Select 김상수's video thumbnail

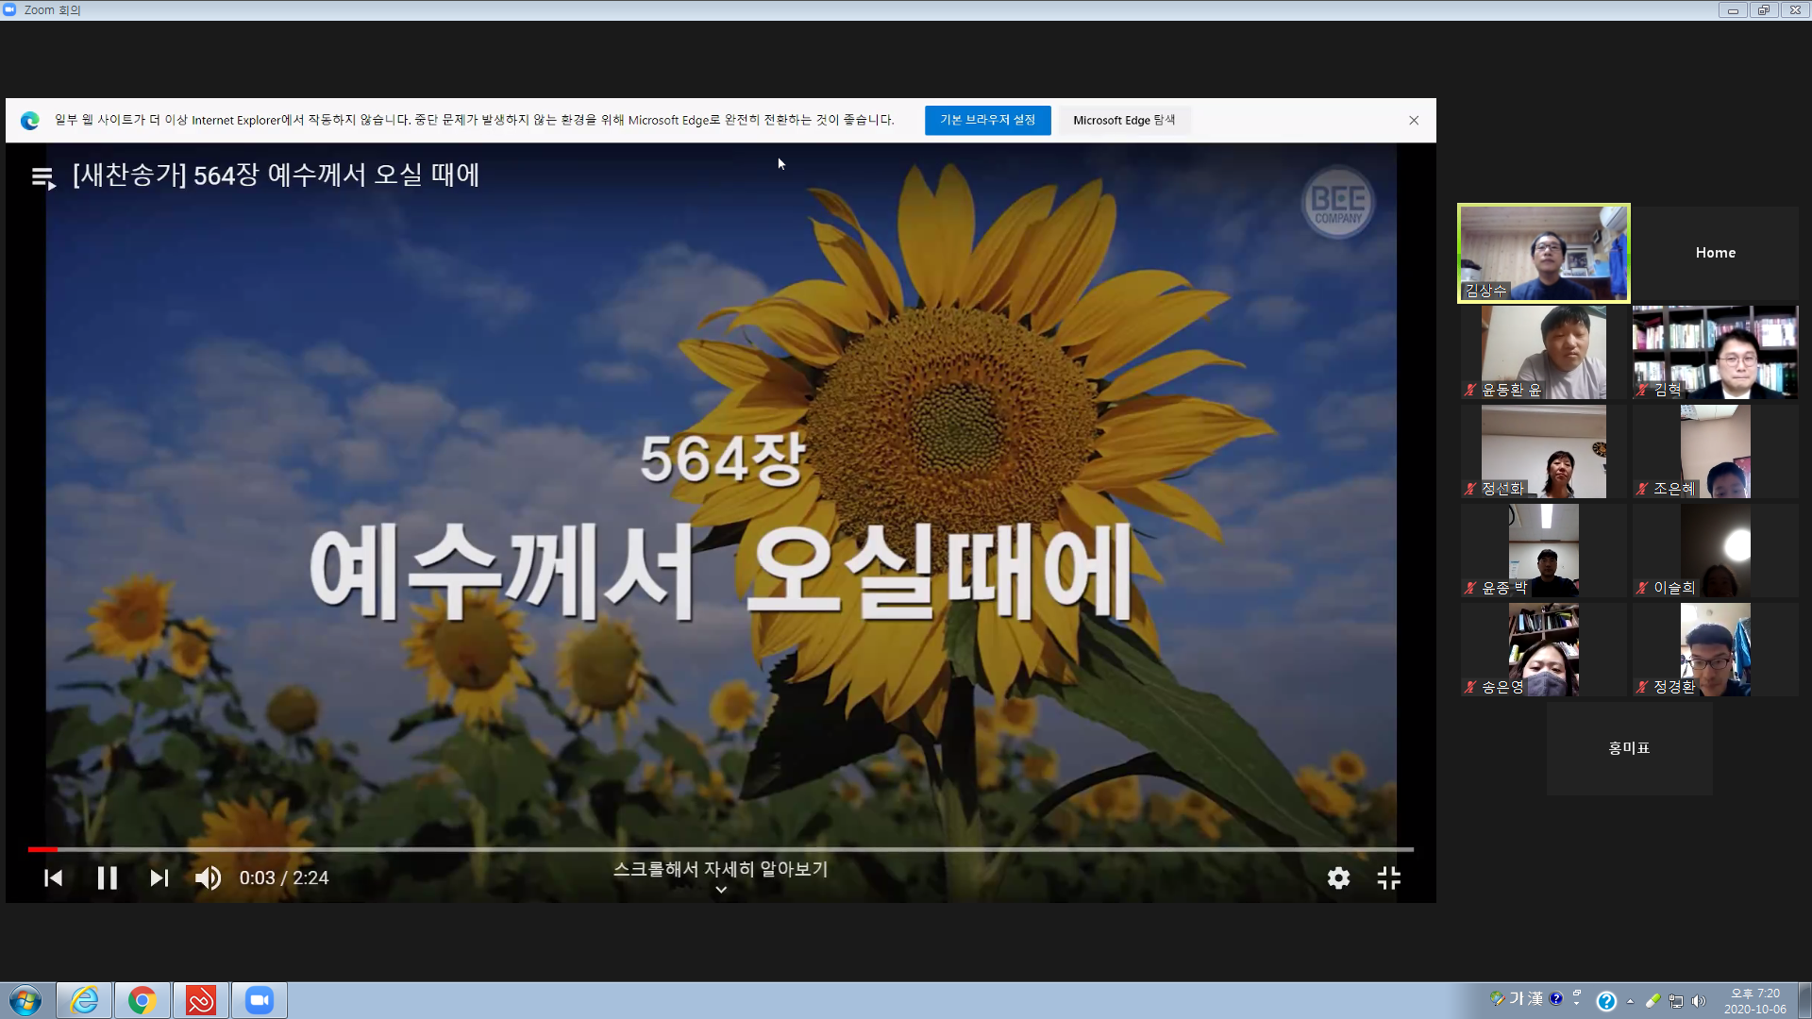click(x=1544, y=253)
